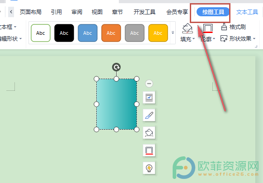Screen dimensions: 263x183
Task: Open the 开发工具 tab
Action: [x=145, y=12]
